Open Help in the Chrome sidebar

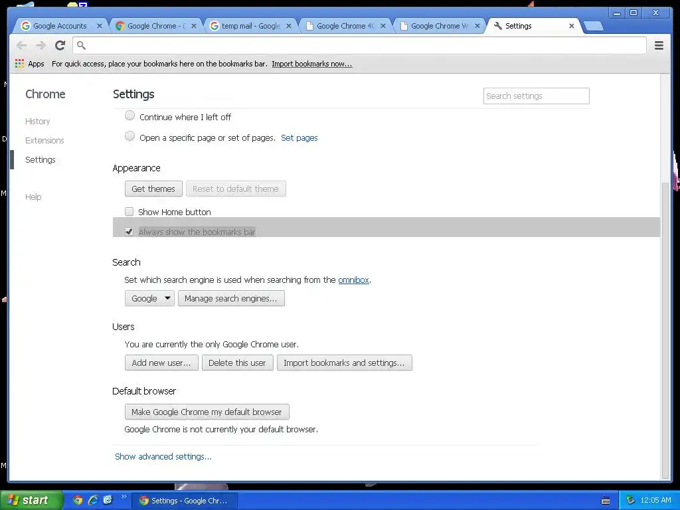coord(33,197)
